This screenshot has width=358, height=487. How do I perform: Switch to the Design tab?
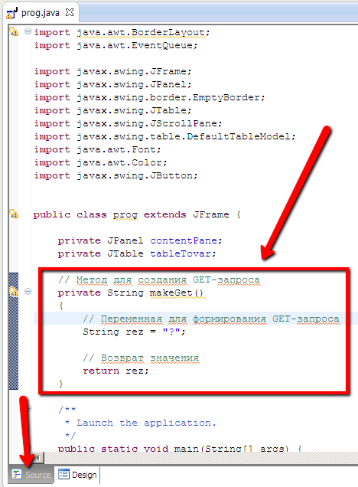click(77, 475)
